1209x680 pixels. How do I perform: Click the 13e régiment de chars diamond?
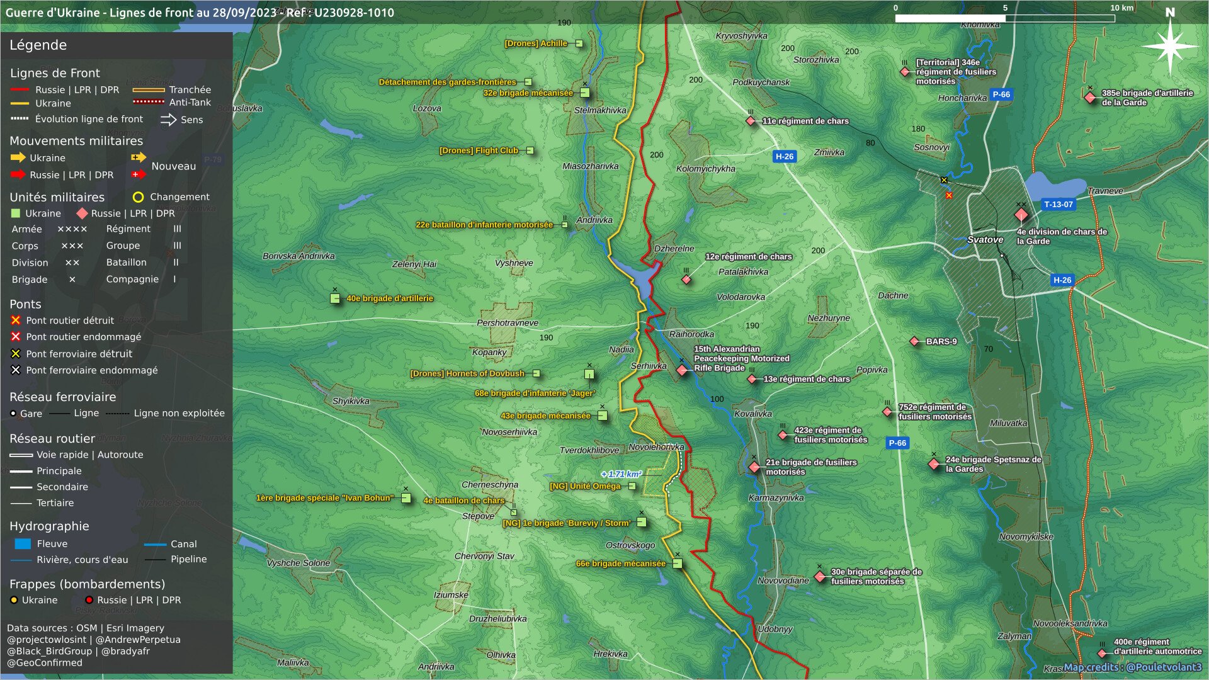point(752,379)
